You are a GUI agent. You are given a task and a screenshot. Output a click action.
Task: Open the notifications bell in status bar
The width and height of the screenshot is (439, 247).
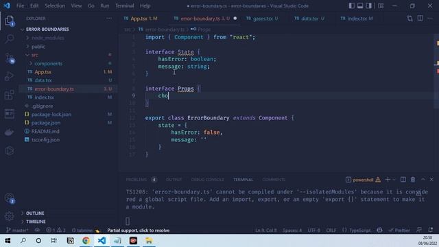point(431,231)
